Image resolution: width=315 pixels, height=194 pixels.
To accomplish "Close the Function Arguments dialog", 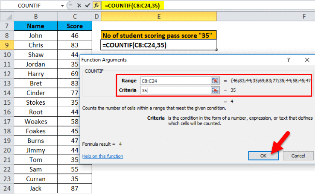I will pyautogui.click(x=307, y=60).
